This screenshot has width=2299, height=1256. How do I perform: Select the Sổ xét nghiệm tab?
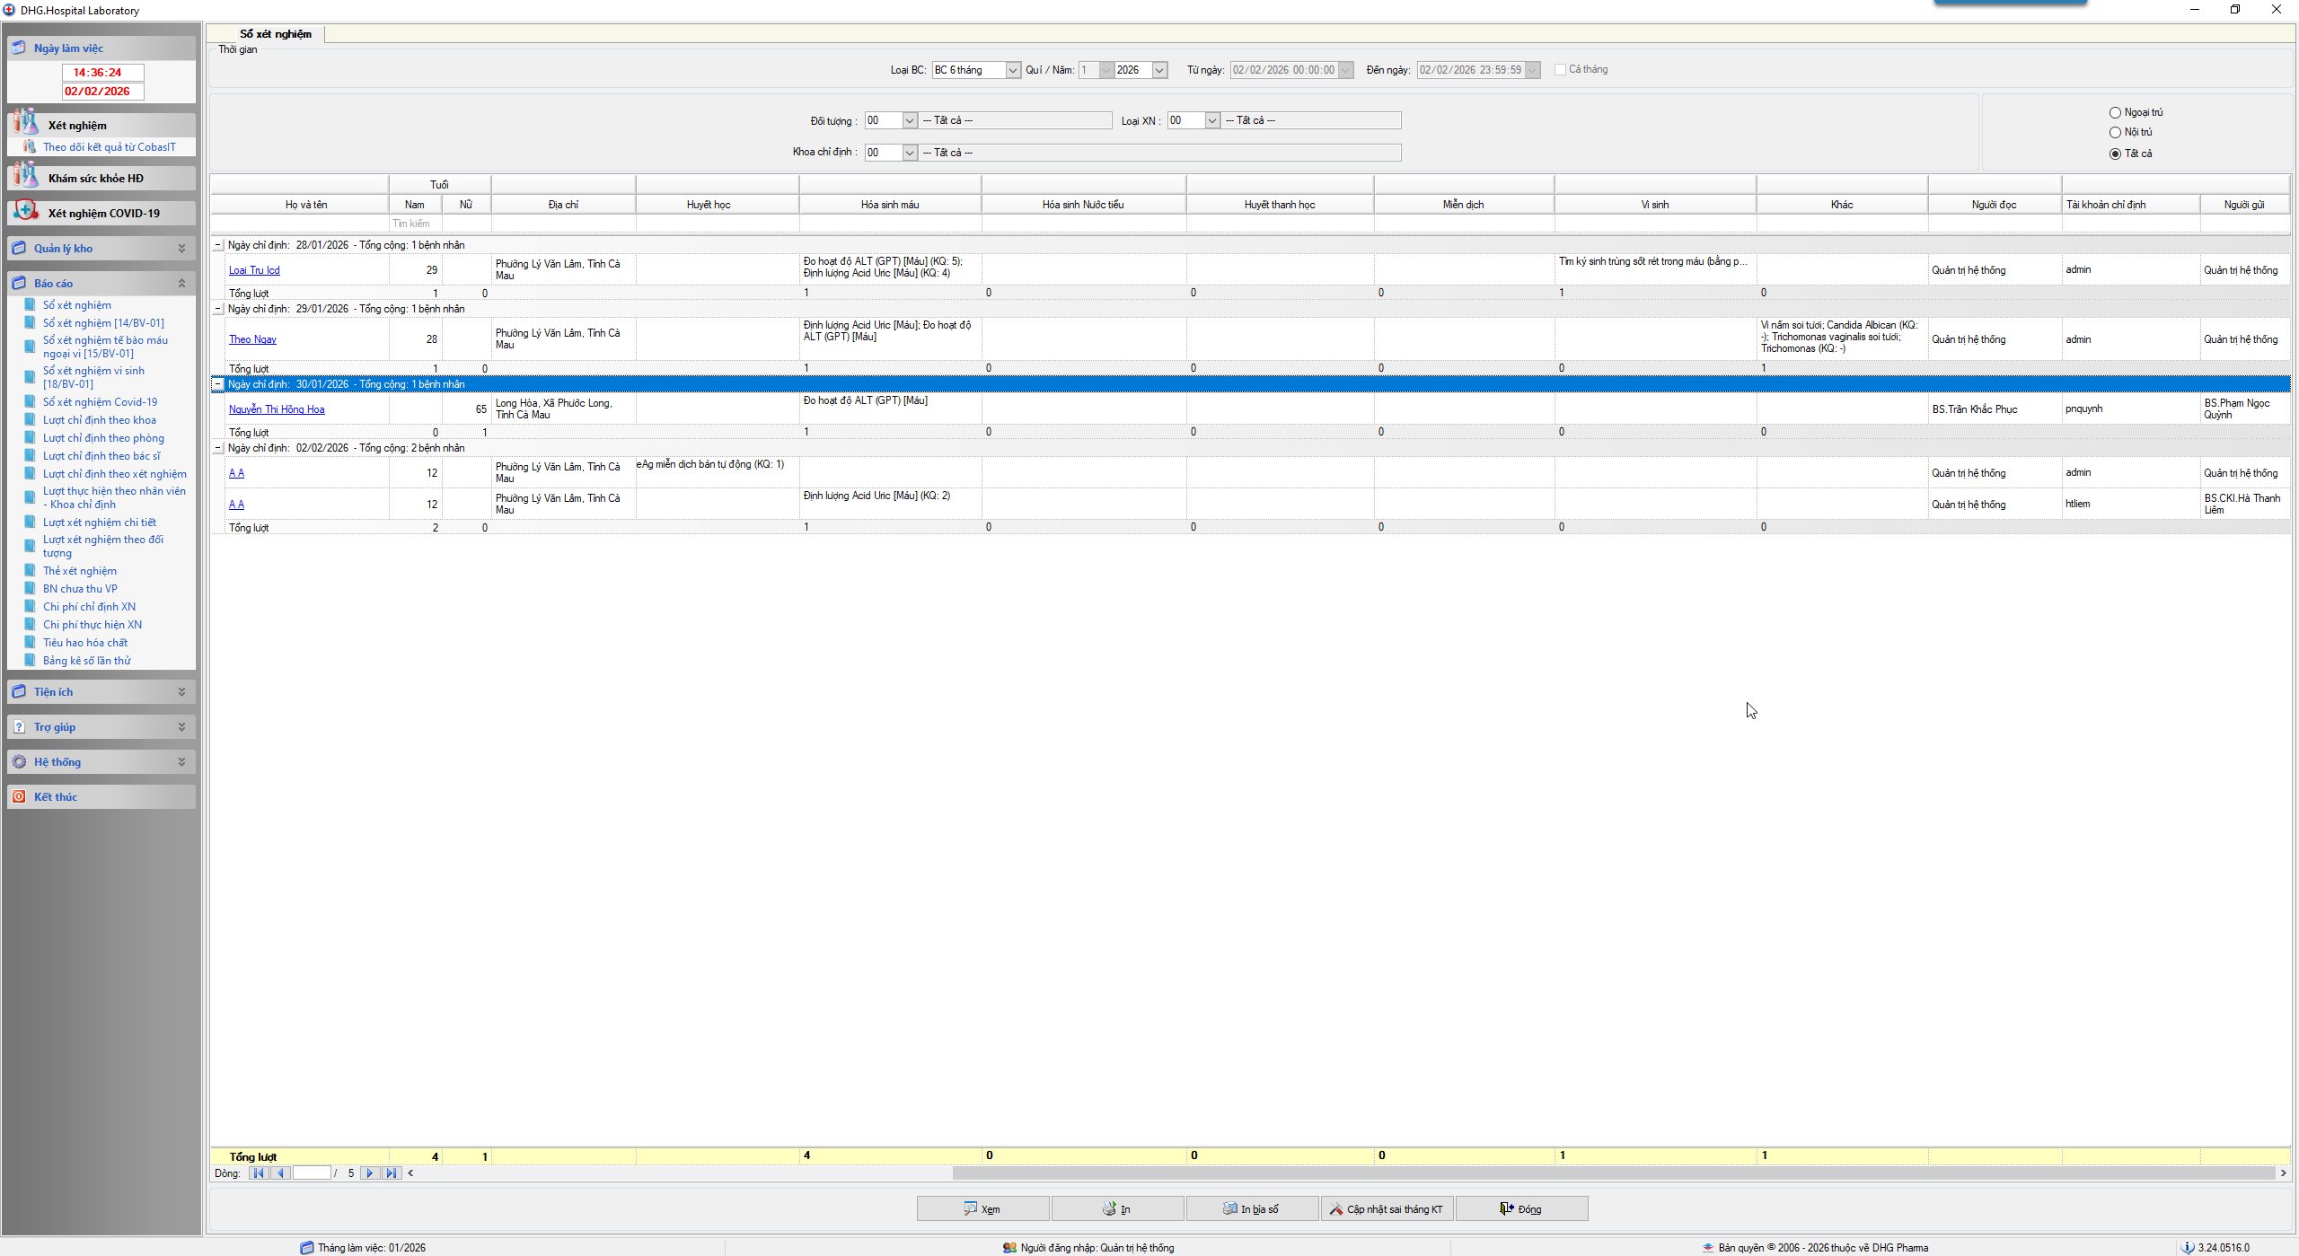point(275,34)
